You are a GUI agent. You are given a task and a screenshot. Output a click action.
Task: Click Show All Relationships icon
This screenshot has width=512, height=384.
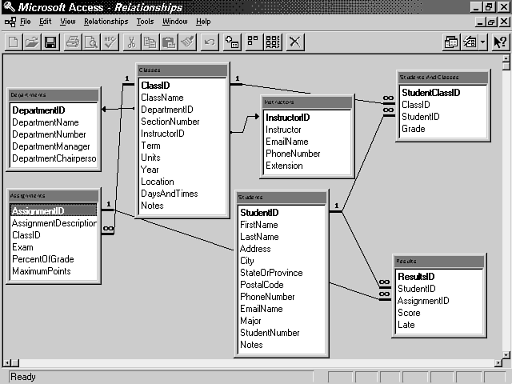pyautogui.click(x=273, y=42)
